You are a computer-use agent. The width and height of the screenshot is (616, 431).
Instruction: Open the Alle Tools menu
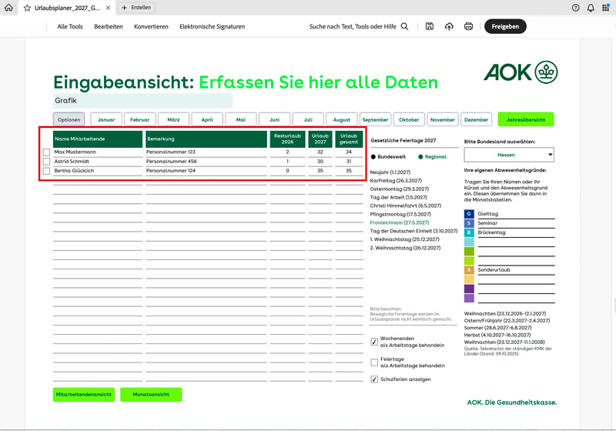coord(70,26)
